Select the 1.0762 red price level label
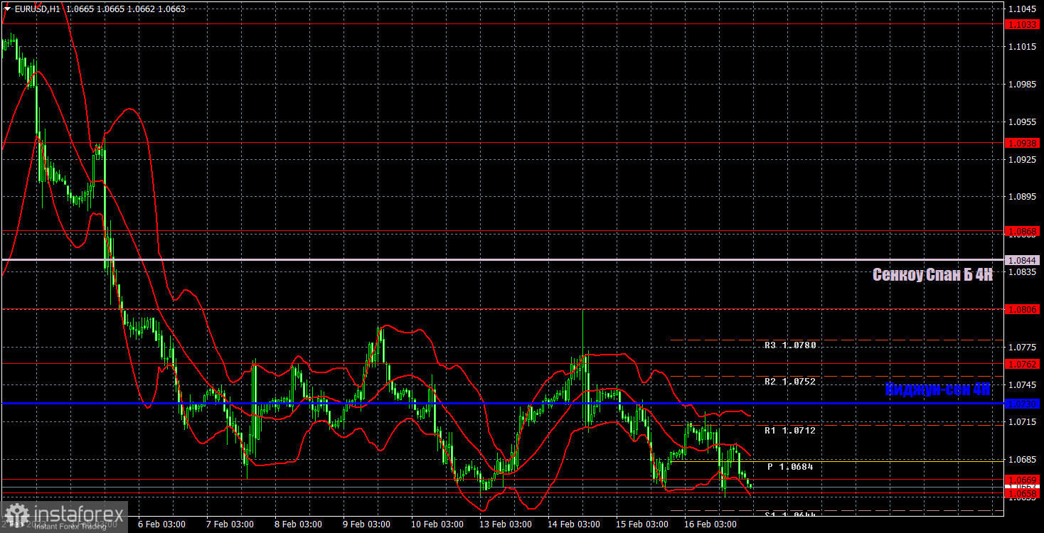The image size is (1044, 533). click(1023, 364)
